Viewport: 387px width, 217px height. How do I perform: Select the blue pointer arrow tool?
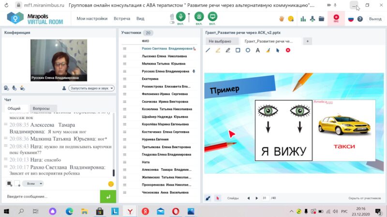[x=278, y=50]
